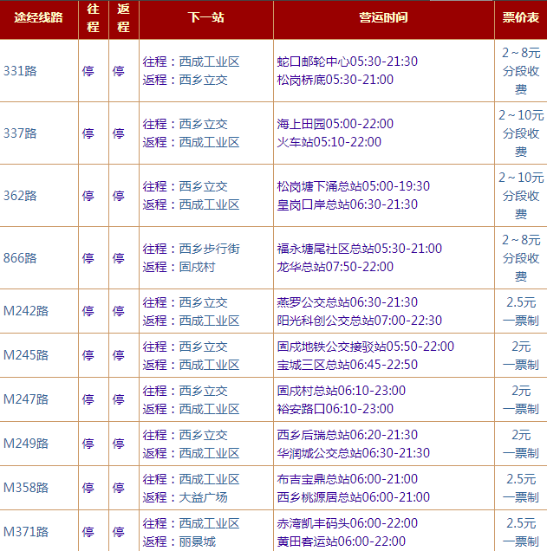
Task: Click 西乡桃源居总站06:00-21:00 operating time
Action: pyautogui.click(x=354, y=497)
